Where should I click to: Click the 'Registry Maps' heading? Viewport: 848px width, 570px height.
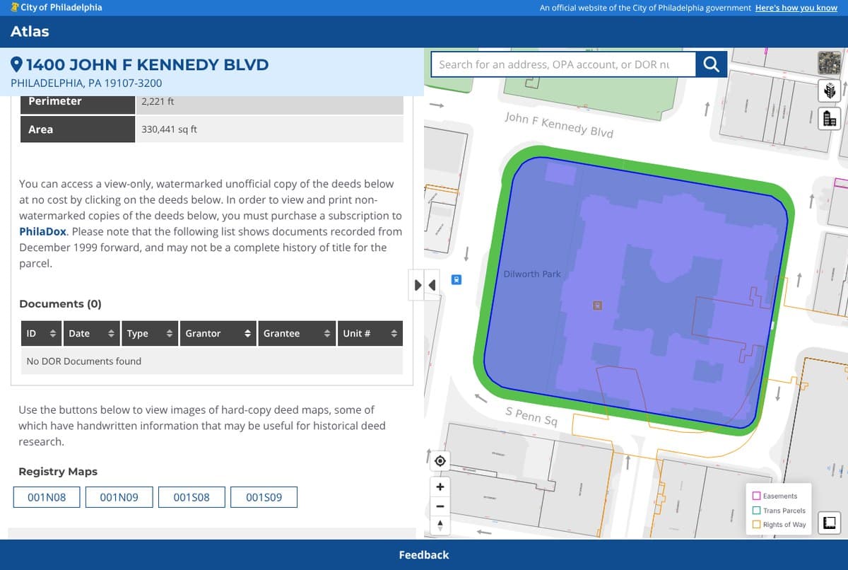click(58, 472)
